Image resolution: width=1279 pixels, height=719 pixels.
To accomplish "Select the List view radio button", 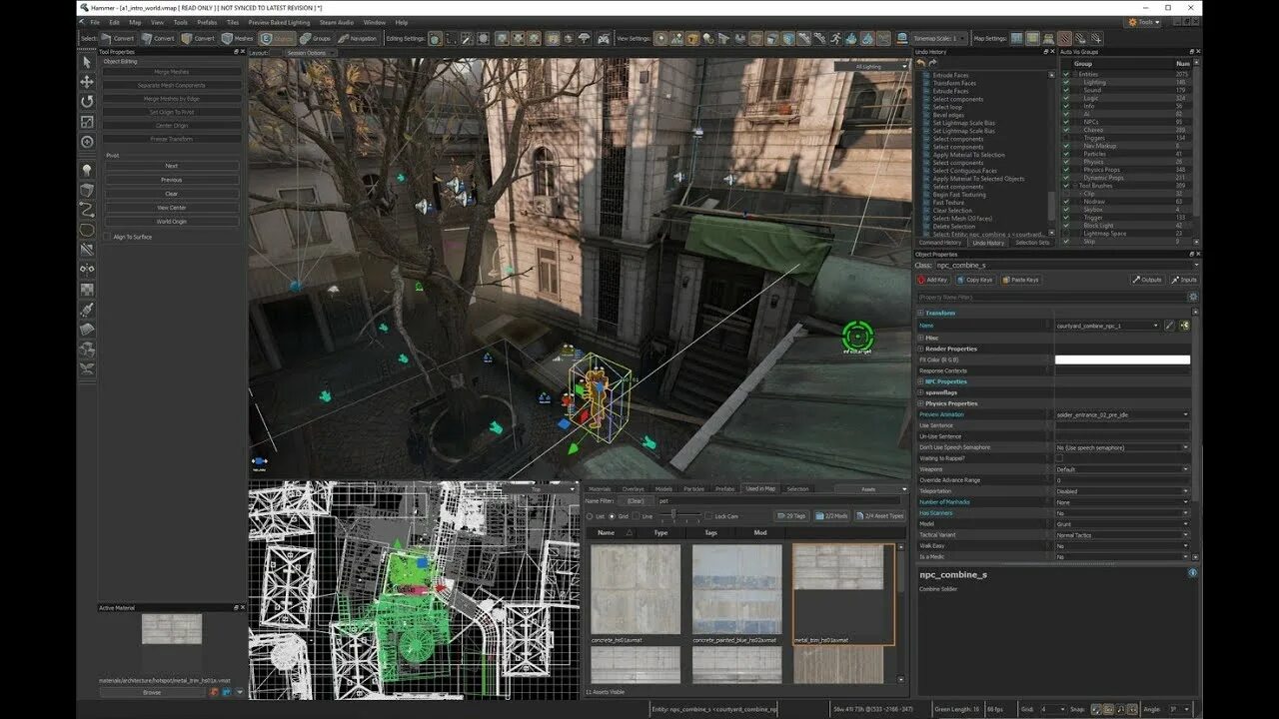I will pyautogui.click(x=590, y=516).
